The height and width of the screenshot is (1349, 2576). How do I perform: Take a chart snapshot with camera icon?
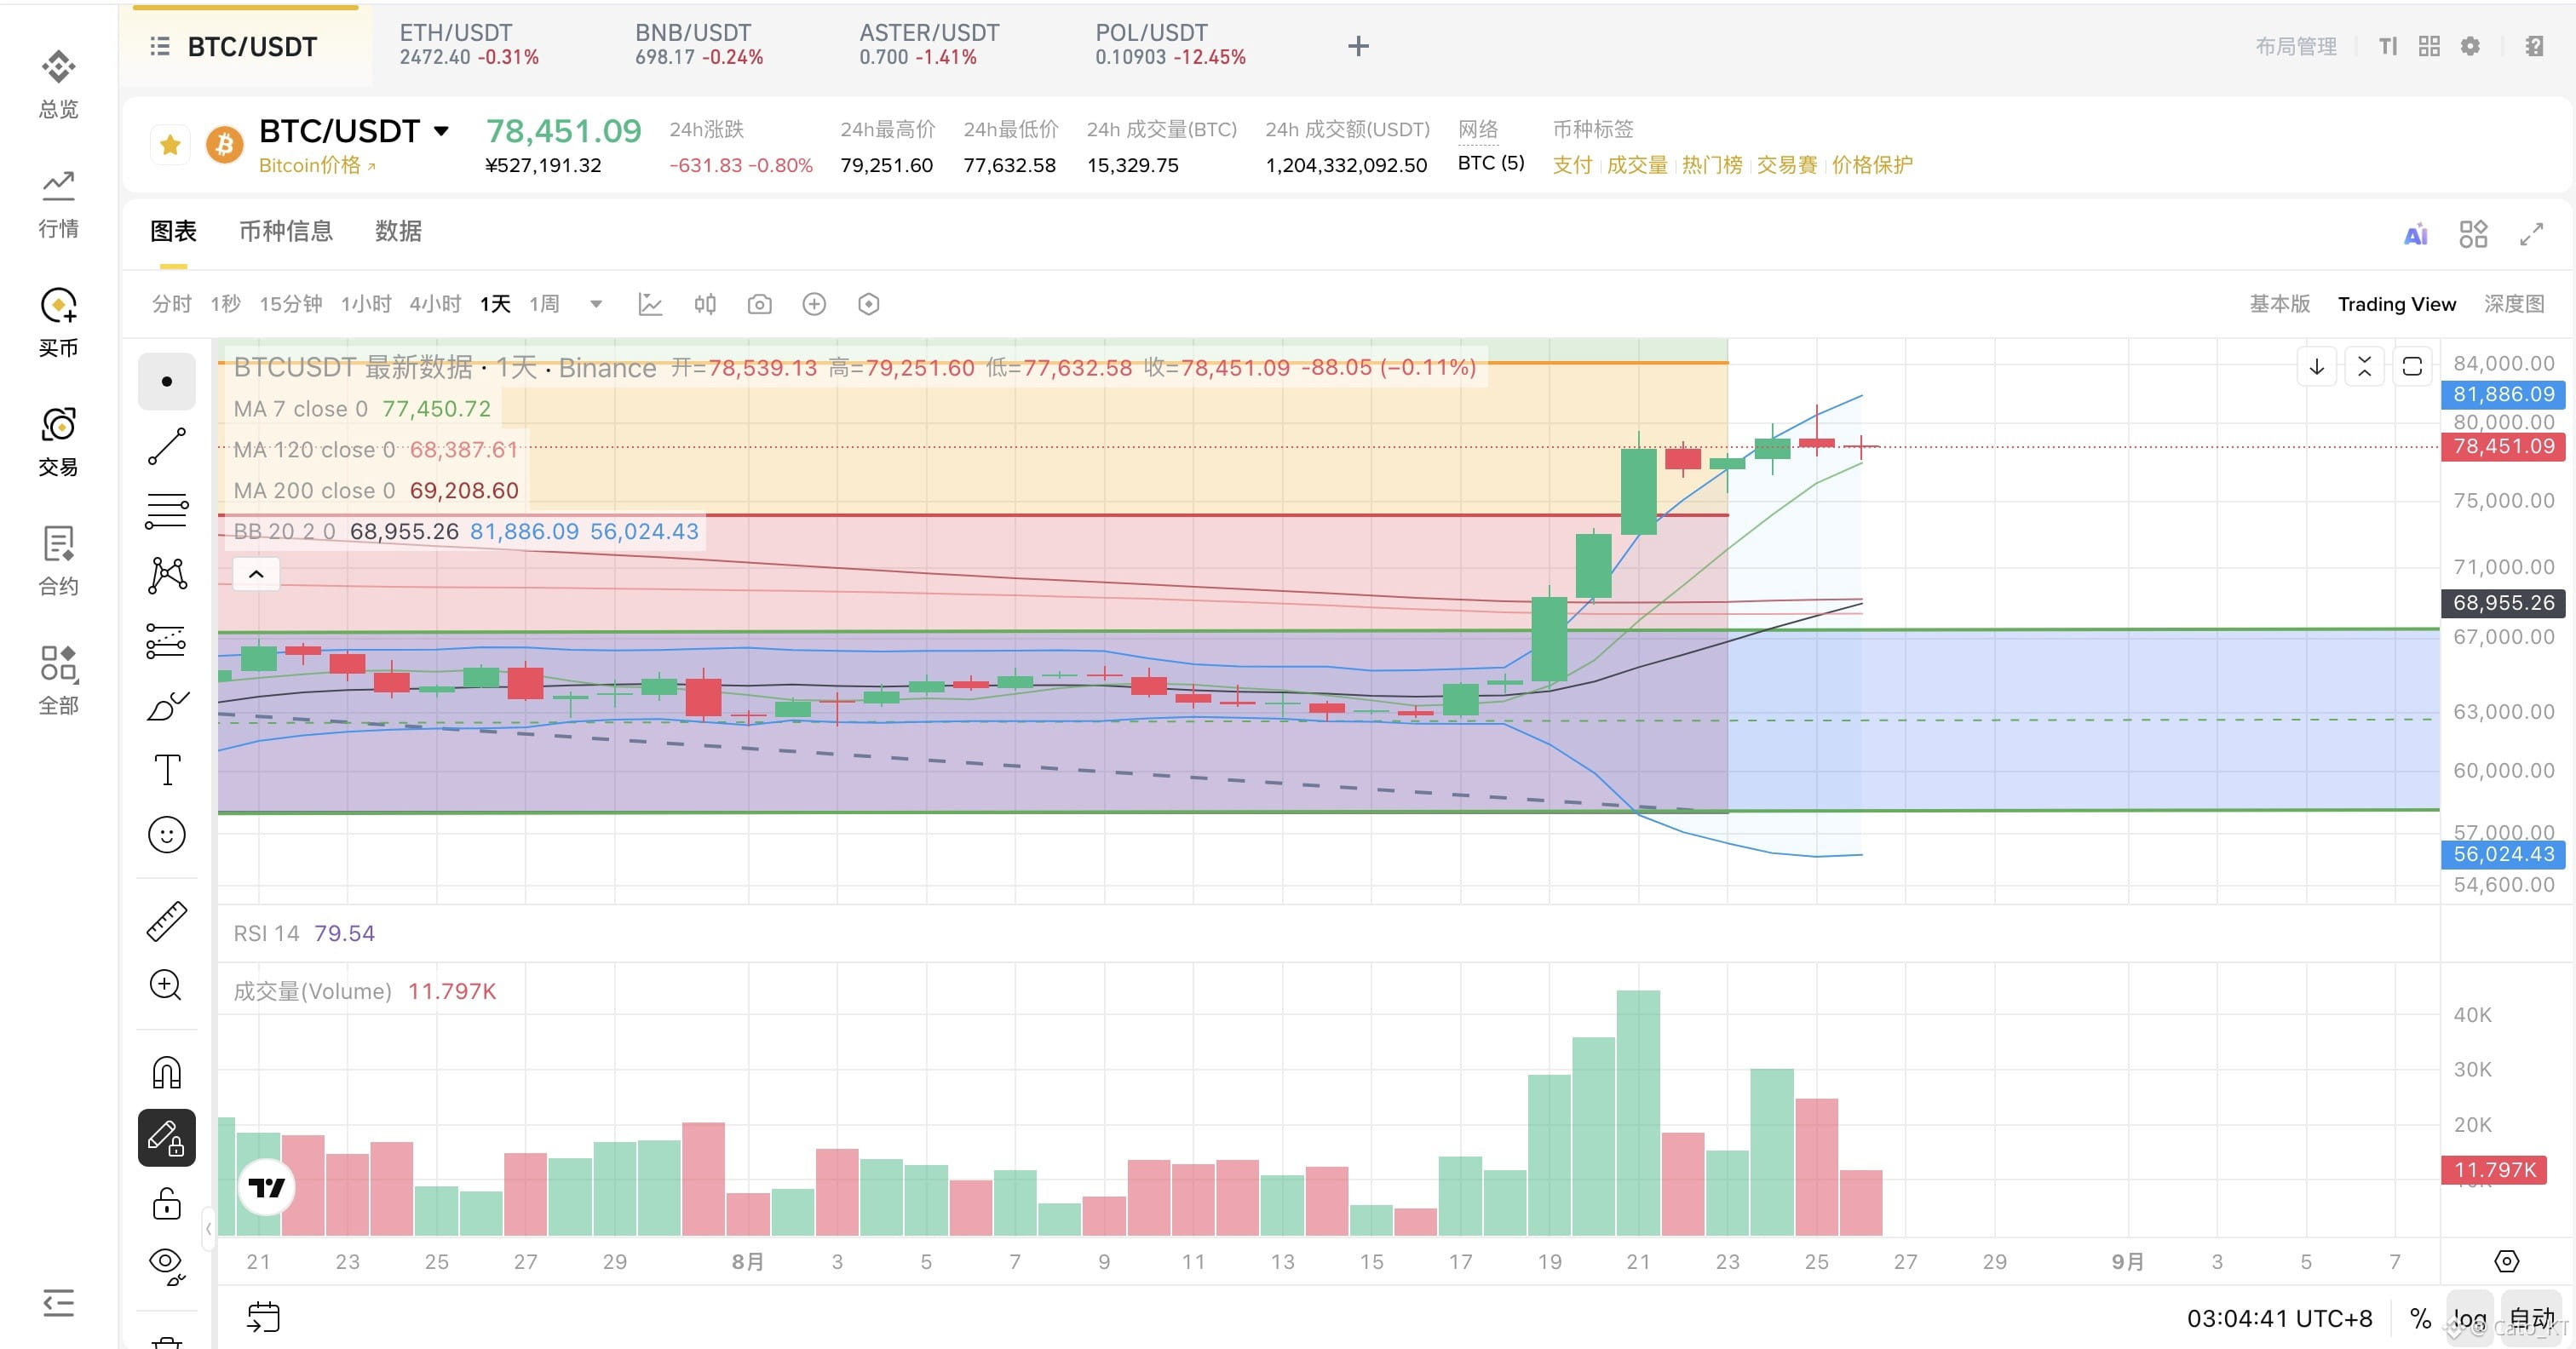[760, 304]
